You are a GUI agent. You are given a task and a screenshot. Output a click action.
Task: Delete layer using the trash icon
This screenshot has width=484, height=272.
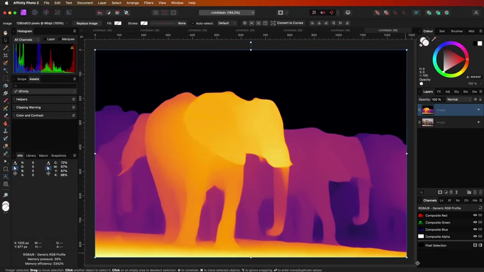[x=480, y=192]
